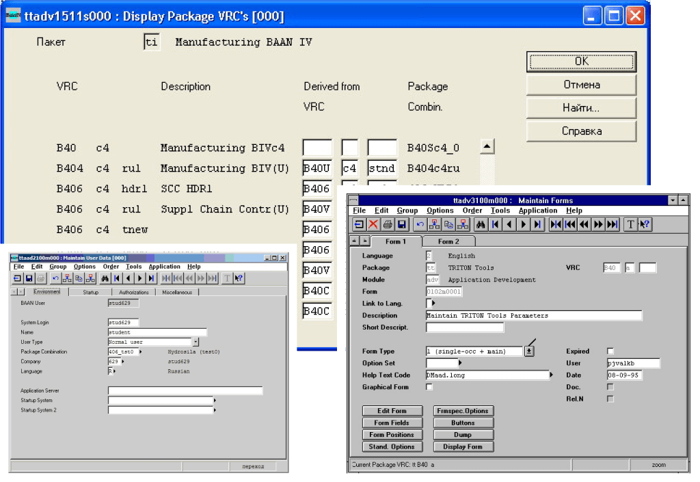Image resolution: width=700 pixels, height=482 pixels.
Task: Open the Authorizations tab
Action: pyautogui.click(x=134, y=293)
